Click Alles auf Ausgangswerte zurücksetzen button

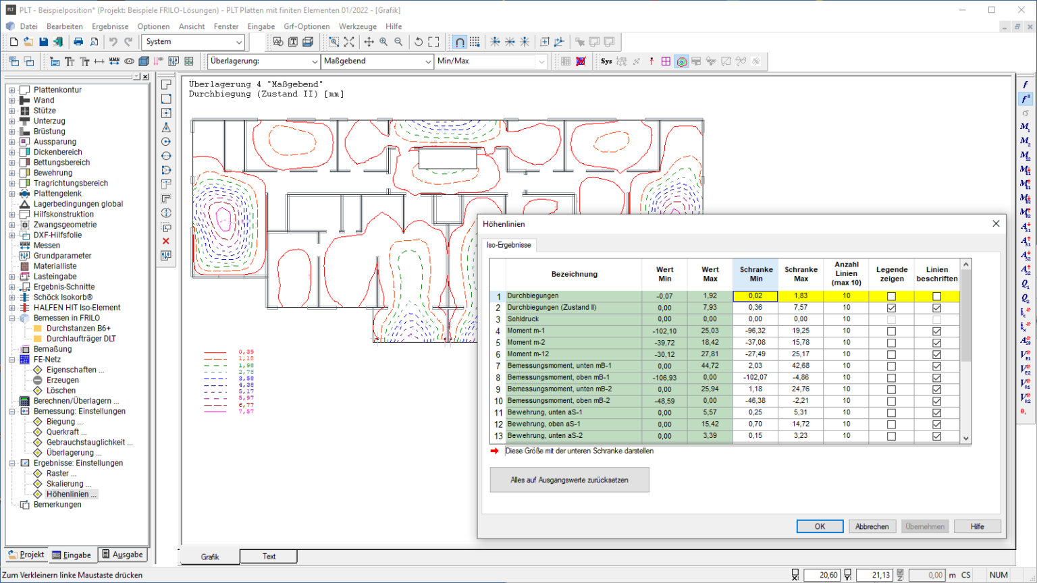click(x=569, y=480)
